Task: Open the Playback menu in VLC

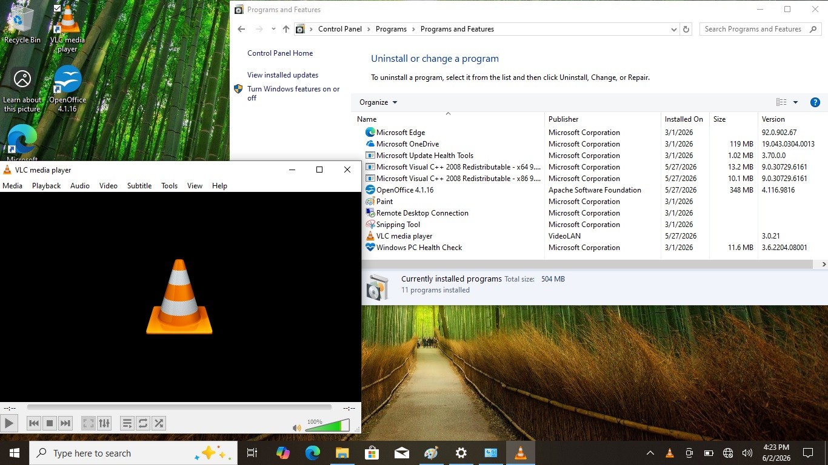Action: [46, 186]
